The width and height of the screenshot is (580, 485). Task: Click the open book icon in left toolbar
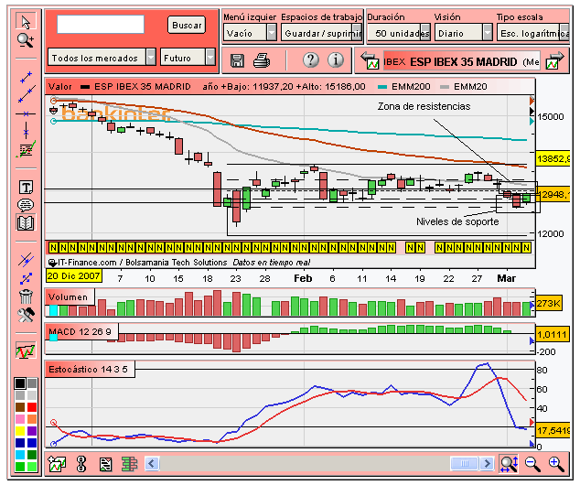[26, 222]
